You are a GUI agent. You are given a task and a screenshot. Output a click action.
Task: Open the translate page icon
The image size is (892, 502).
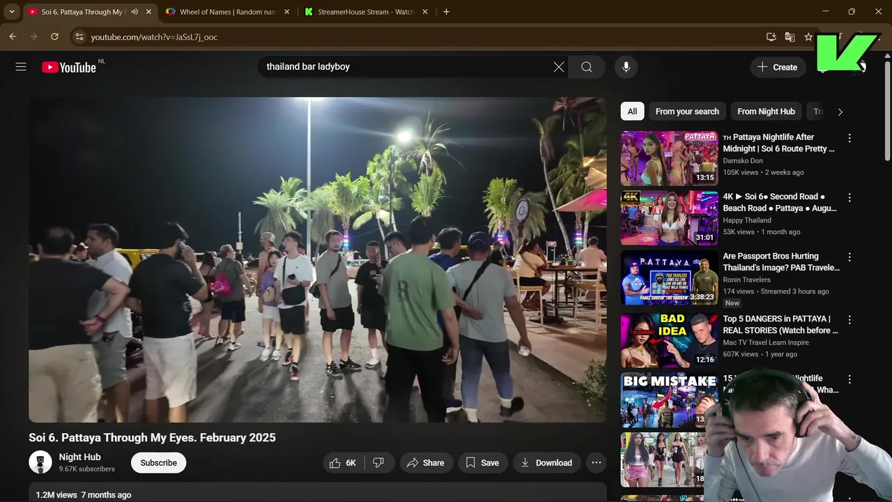790,37
